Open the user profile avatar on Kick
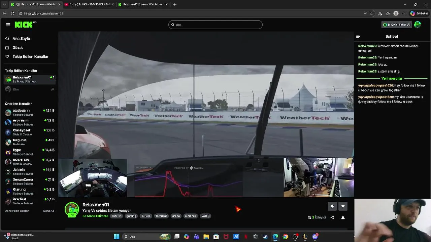 418,25
